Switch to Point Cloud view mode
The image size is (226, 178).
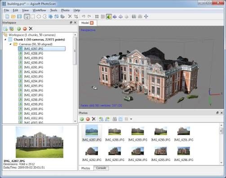(97, 17)
